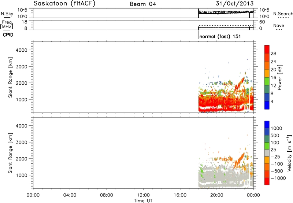Click the gray -25 to 25 velocity color band

point(267,153)
